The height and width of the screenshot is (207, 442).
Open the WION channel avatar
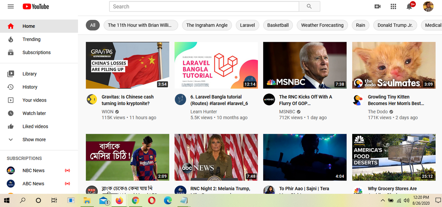click(x=92, y=99)
